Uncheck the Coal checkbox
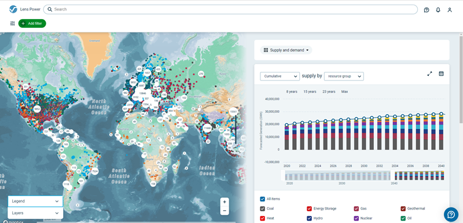The image size is (463, 223). click(263, 209)
